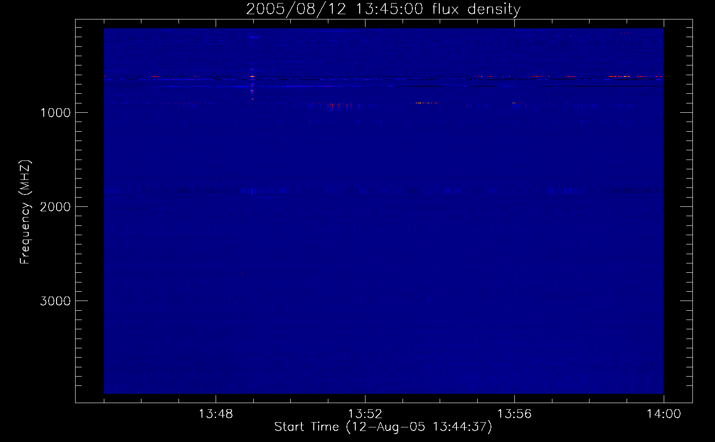
Task: Select the 13:48 time tick label
Action: tap(216, 414)
